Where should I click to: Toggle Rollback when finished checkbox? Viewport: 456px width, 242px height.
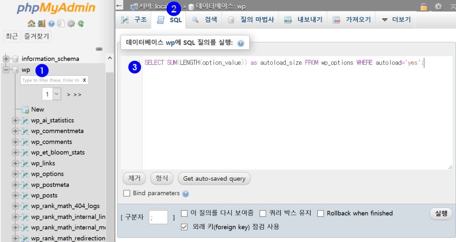coord(321,213)
